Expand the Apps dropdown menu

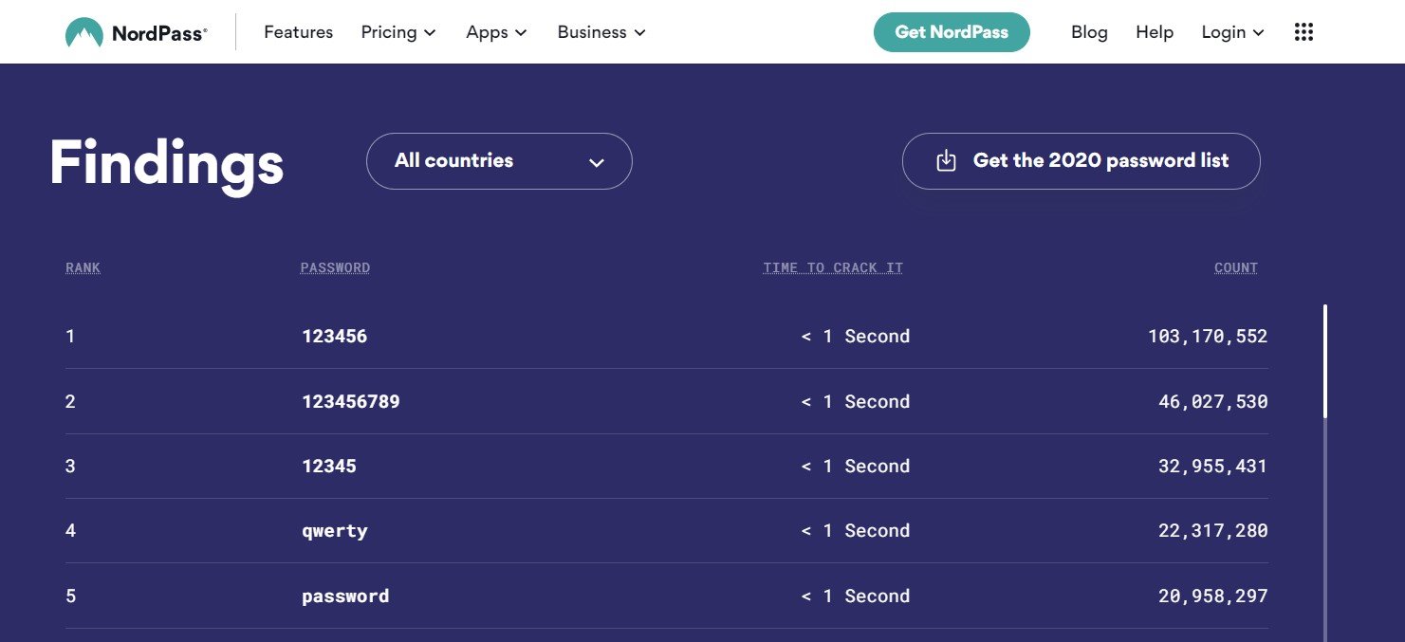tap(496, 32)
